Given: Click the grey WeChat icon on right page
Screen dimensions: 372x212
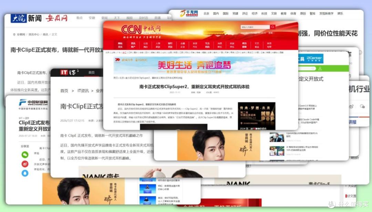Looking at the screenshot, I should click(362, 106).
